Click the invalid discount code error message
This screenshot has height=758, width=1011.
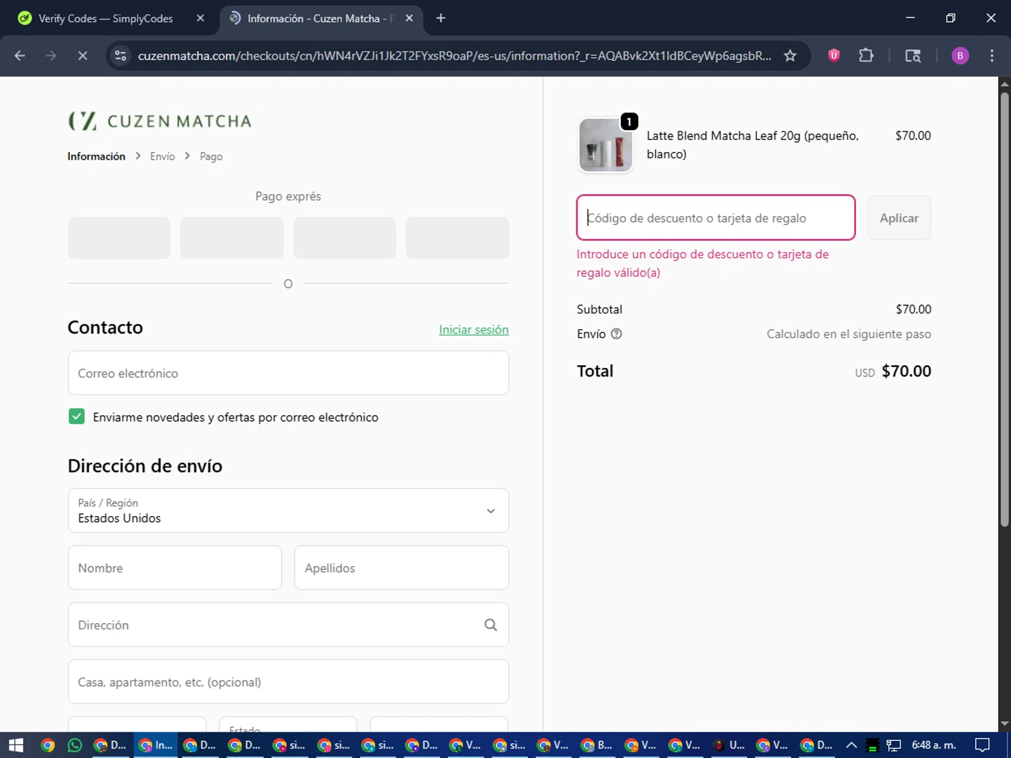tap(702, 263)
